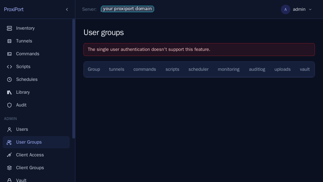323x182 pixels.
Task: Click the 'your proxiport domain' server badge
Action: (127, 9)
